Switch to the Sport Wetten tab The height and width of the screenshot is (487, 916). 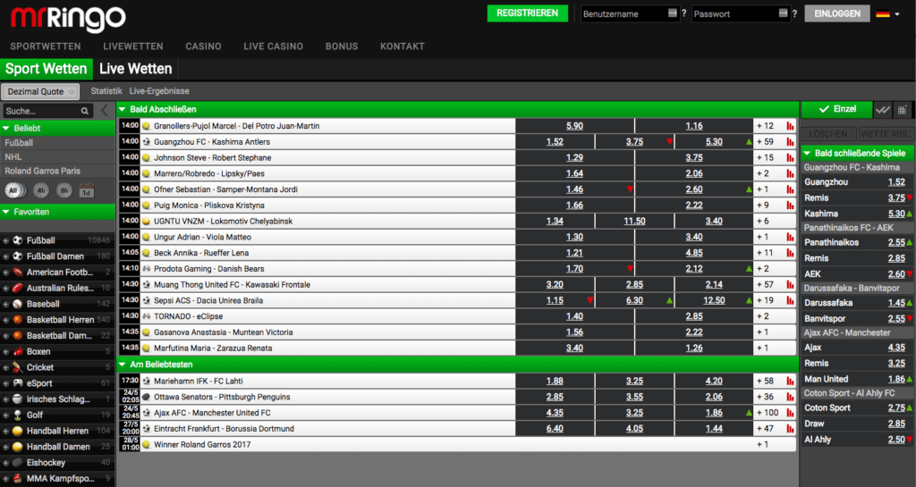(47, 69)
